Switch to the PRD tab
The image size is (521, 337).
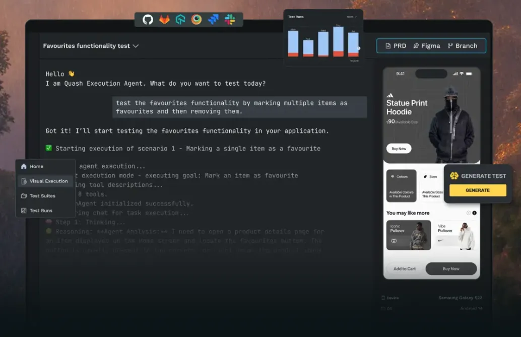[x=396, y=46]
